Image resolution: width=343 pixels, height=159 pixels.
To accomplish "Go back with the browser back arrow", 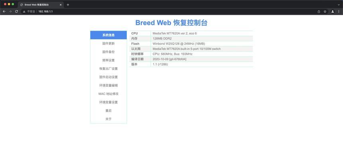I will tap(4, 12).
